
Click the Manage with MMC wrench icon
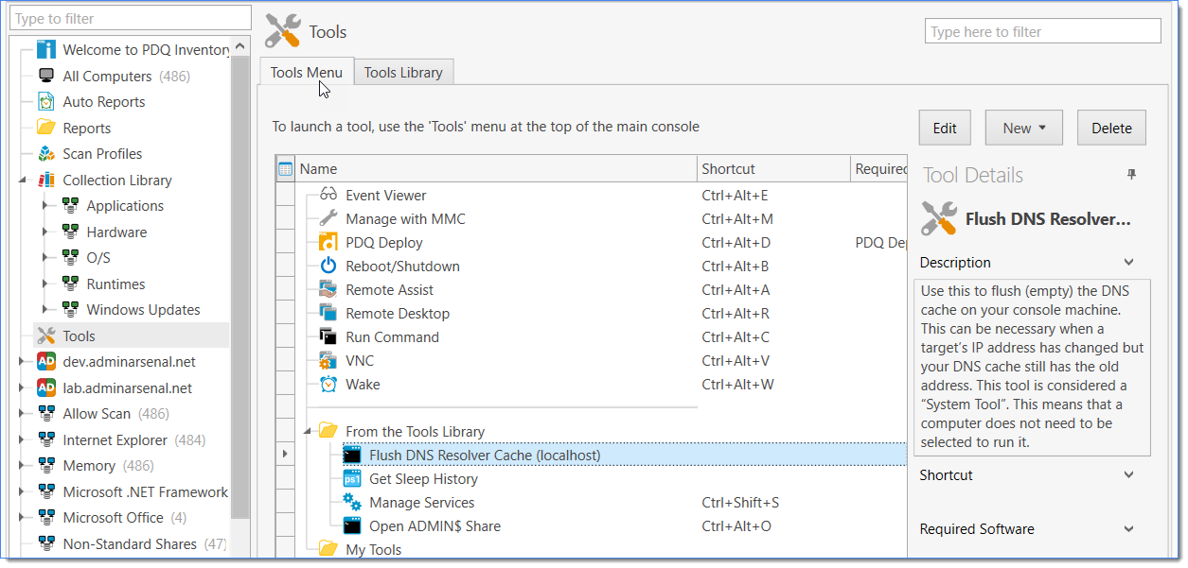click(328, 218)
